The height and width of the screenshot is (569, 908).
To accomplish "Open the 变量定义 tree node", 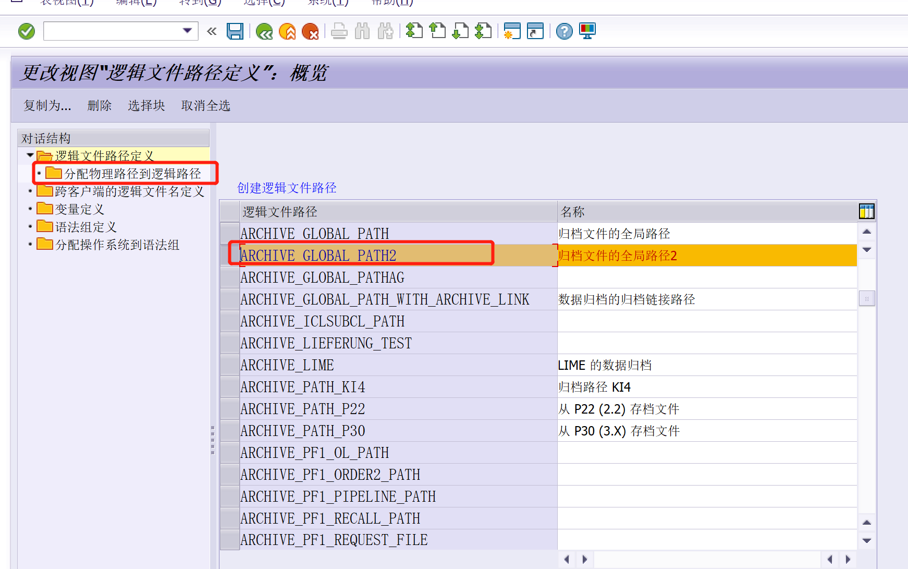I will 80,209.
